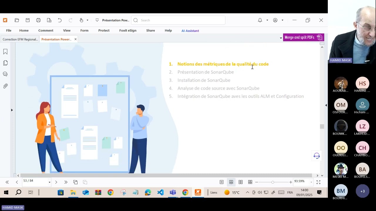The width and height of the screenshot is (376, 211).
Task: Open the 93.59% zoom level dropdown
Action: tap(311, 182)
